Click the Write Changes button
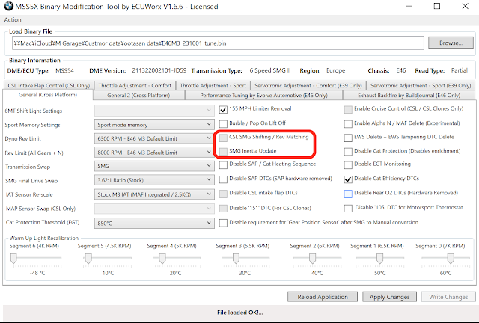Image resolution: width=479 pixels, height=323 pixels. pyautogui.click(x=448, y=297)
